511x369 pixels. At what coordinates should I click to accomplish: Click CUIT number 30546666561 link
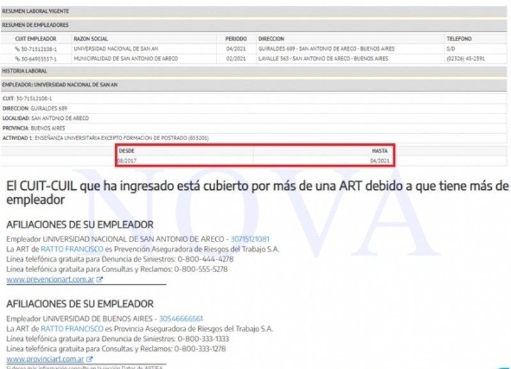[x=181, y=319]
